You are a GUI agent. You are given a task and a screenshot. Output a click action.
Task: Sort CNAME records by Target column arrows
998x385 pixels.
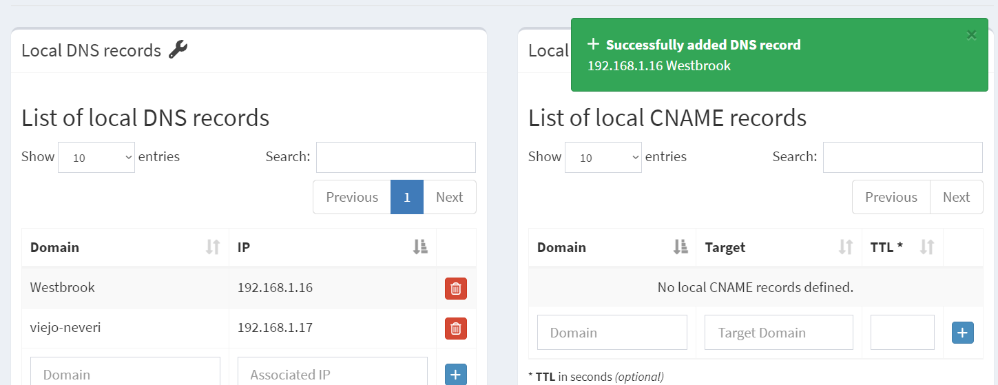846,247
